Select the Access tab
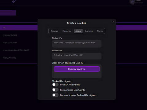Screen dimensions: 147x110 point(78,31)
